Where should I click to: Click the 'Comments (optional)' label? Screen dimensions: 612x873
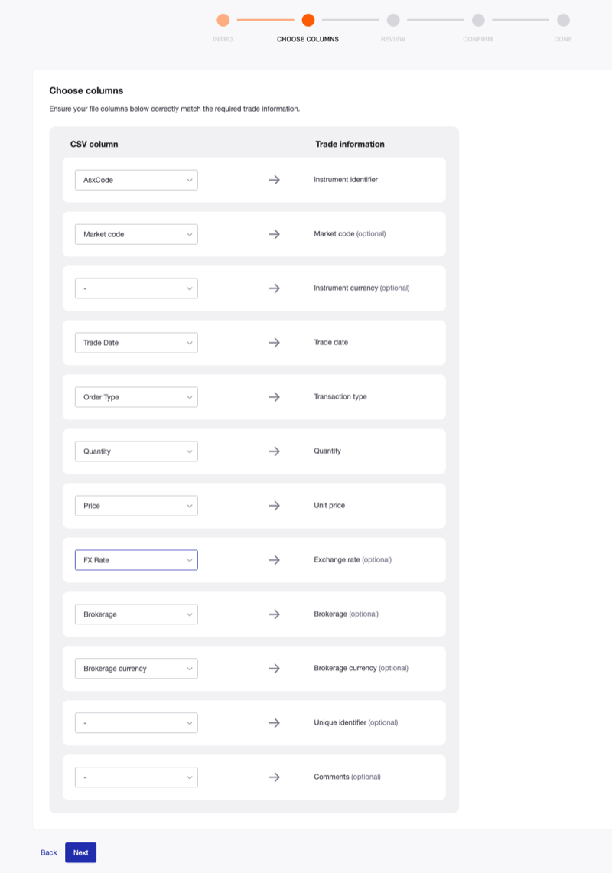click(x=347, y=777)
